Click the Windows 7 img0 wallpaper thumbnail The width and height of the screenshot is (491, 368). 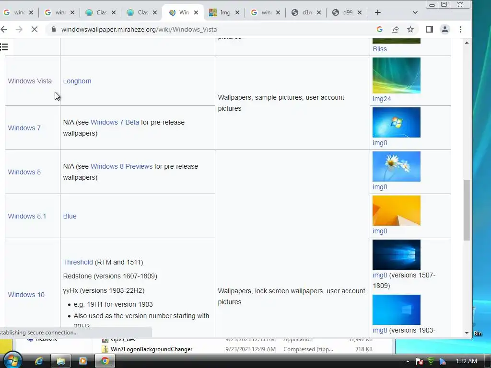coord(397,122)
